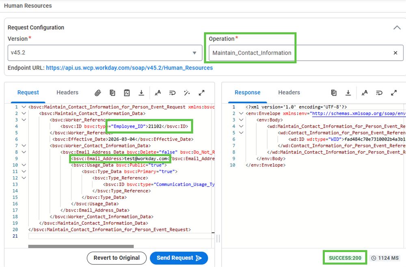This screenshot has height=267, width=406.
Task: Click the Human Resources page title
Action: (x=28, y=6)
